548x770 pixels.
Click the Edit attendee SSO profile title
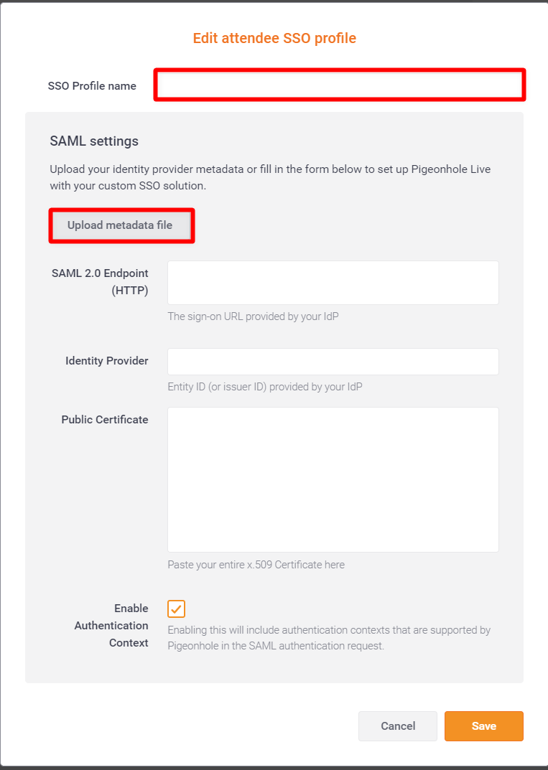click(x=274, y=38)
